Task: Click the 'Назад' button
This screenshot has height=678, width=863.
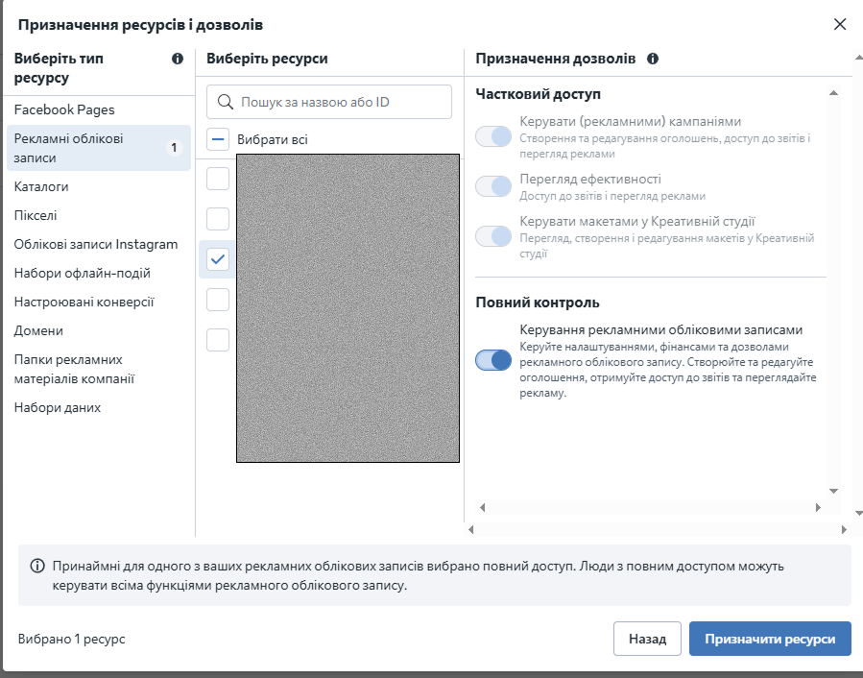Action: pyautogui.click(x=647, y=639)
